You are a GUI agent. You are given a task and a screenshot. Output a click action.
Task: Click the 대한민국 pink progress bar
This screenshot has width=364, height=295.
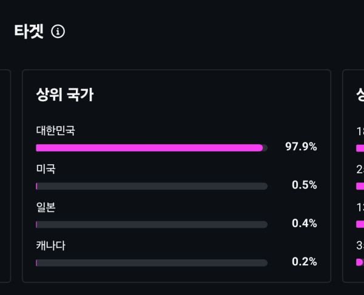pos(149,148)
